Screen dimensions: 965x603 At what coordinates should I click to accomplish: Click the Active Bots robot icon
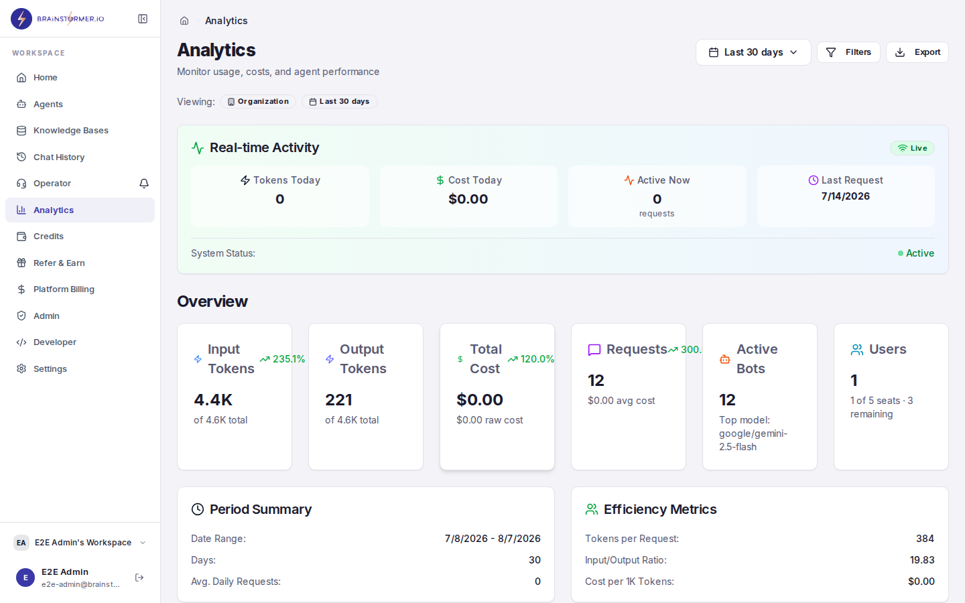point(724,359)
